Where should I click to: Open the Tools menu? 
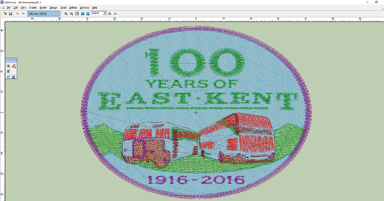(x=63, y=8)
